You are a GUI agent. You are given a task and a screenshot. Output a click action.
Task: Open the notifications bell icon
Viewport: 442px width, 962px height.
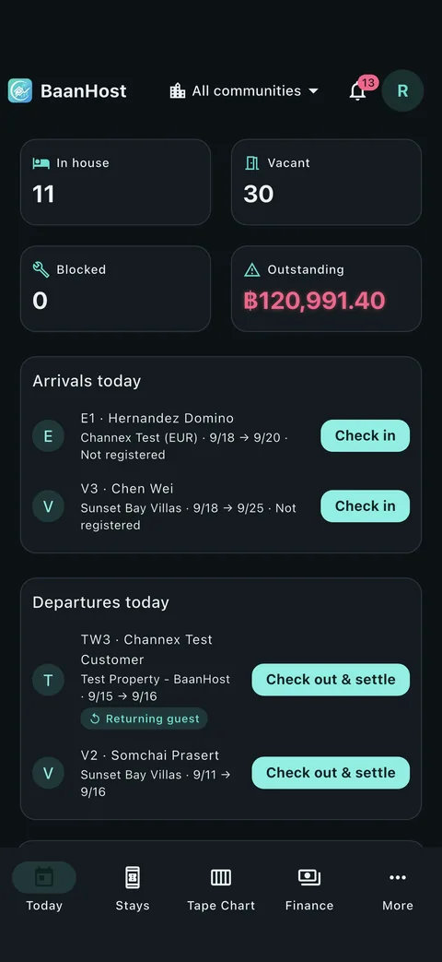[x=357, y=91]
